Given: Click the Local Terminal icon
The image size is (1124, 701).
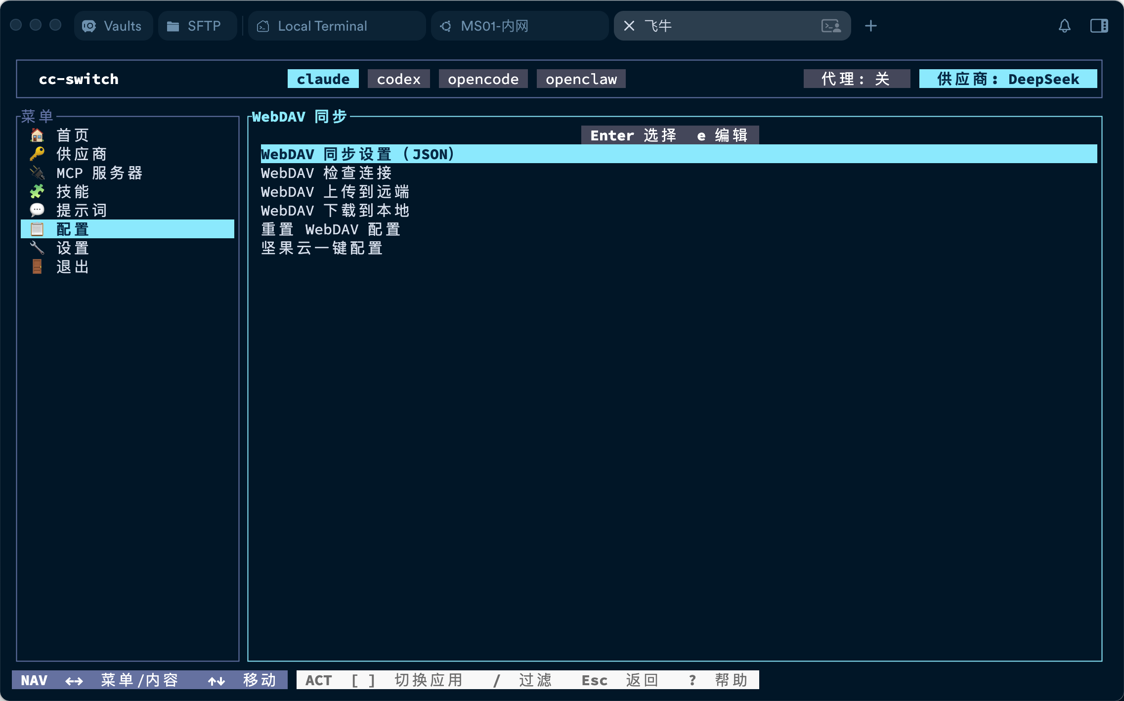Looking at the screenshot, I should point(263,26).
